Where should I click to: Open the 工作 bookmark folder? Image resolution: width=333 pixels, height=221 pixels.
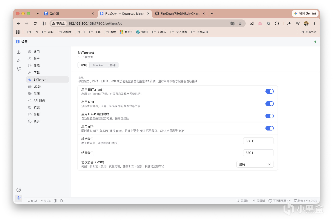33,32
